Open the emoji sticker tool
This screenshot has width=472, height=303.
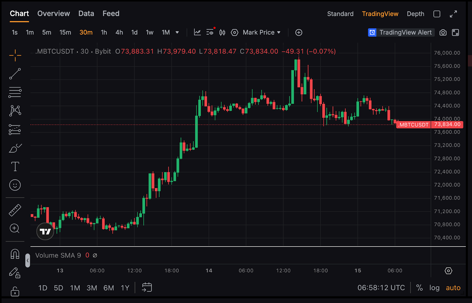tap(15, 185)
